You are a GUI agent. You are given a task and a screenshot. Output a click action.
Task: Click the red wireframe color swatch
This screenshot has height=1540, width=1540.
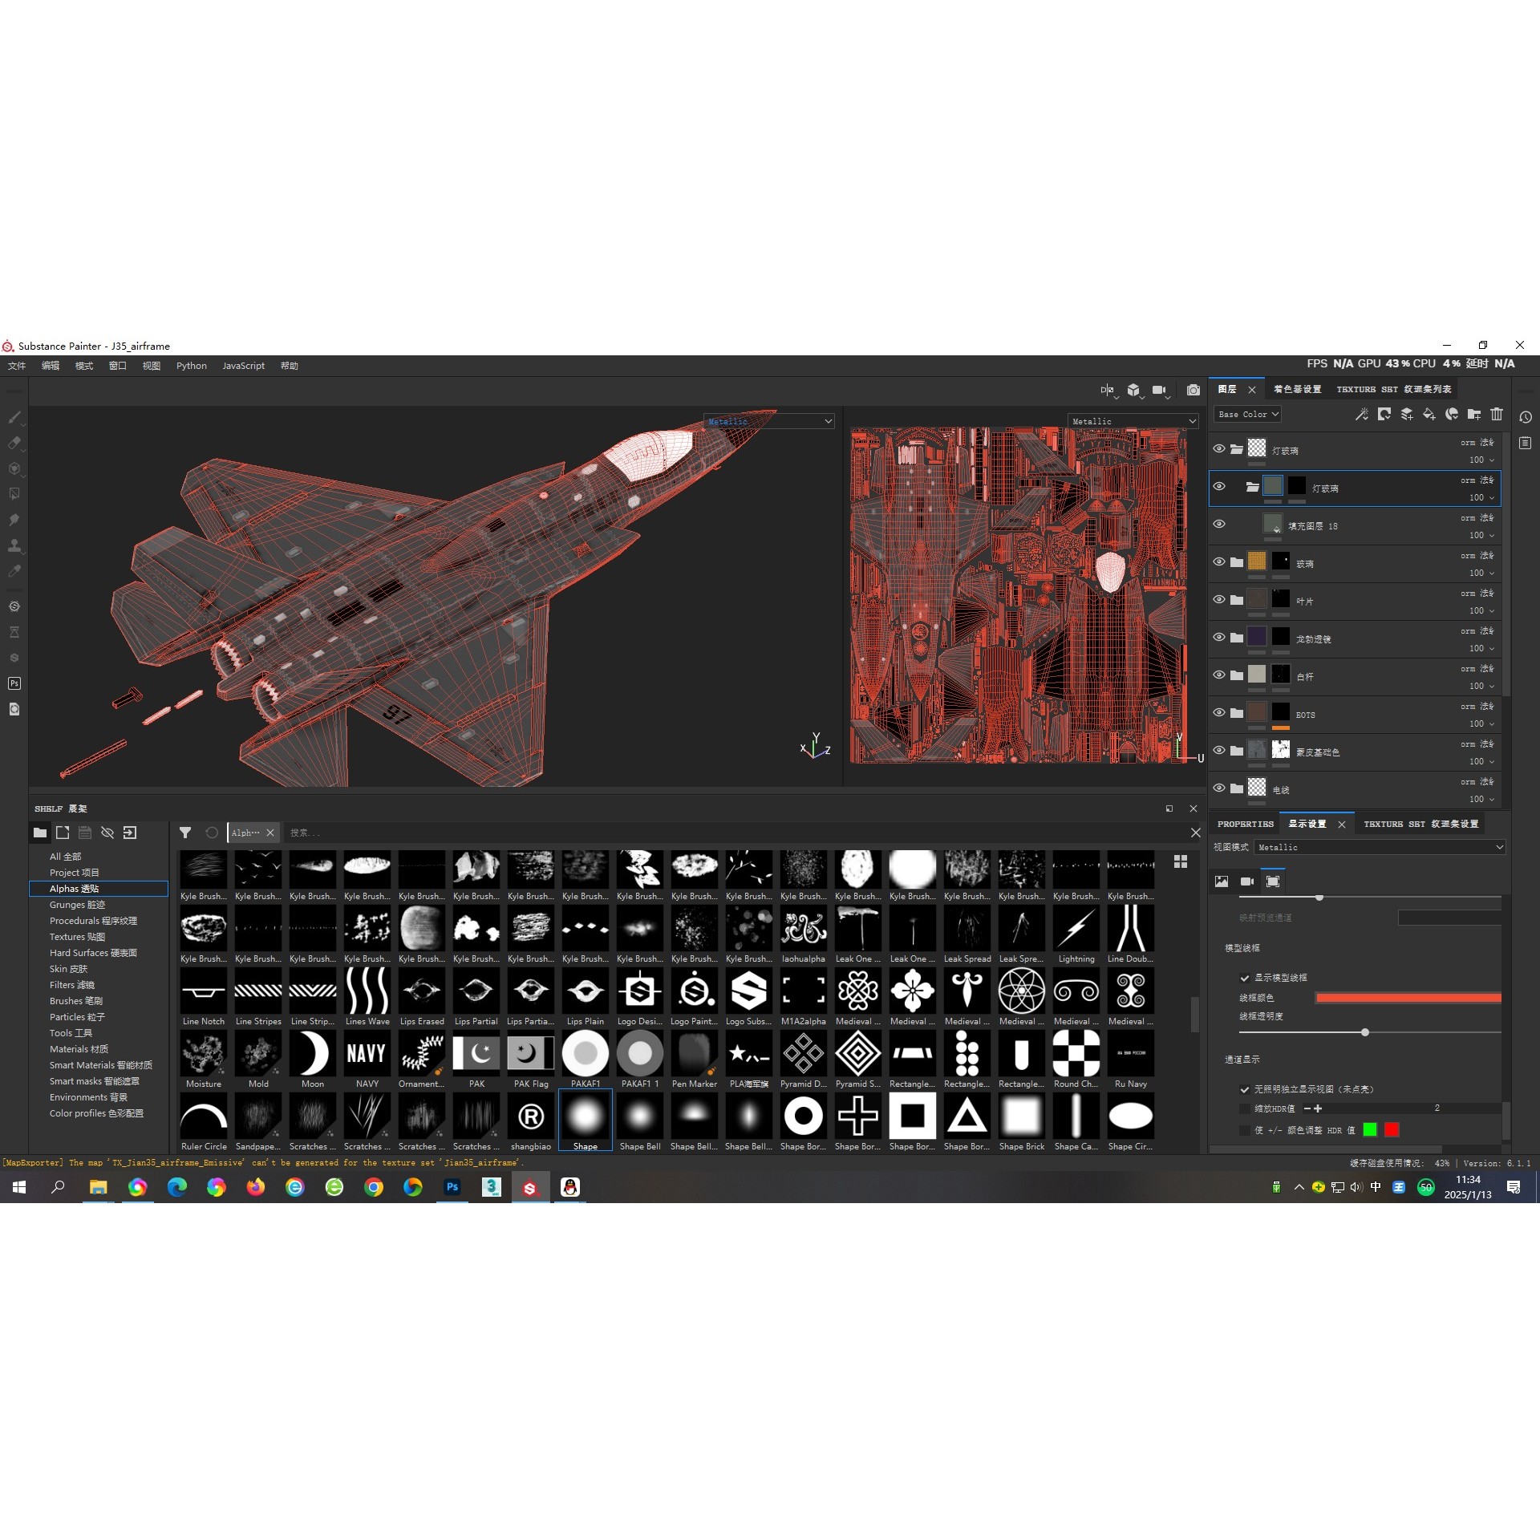coord(1409,998)
